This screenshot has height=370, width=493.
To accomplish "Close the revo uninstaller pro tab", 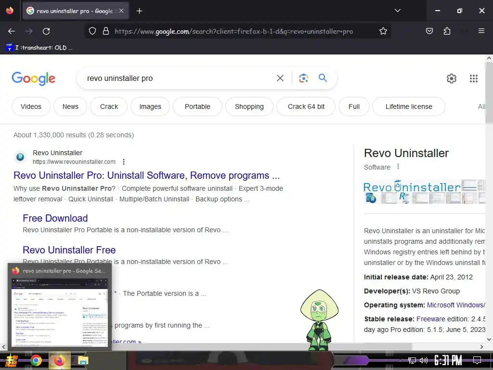I will 121,11.
